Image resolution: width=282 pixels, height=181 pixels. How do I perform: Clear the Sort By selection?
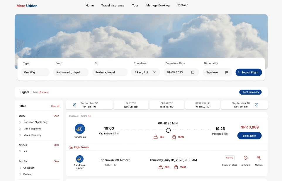[x=56, y=161]
